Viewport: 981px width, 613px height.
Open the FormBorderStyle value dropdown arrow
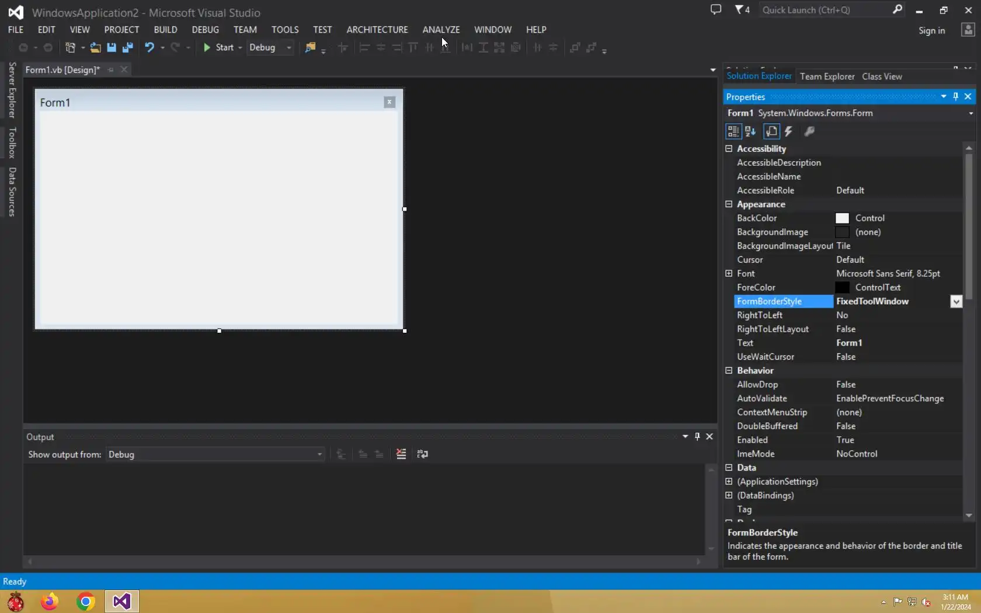pos(956,301)
